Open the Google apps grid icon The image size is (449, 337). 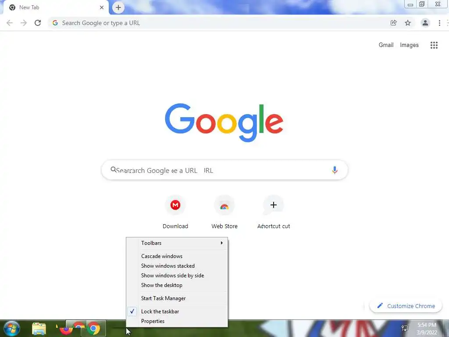[434, 45]
